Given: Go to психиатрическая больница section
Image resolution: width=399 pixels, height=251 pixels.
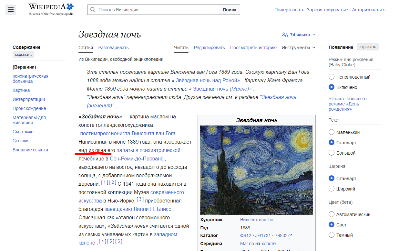Looking at the screenshot, I should click(30, 79).
